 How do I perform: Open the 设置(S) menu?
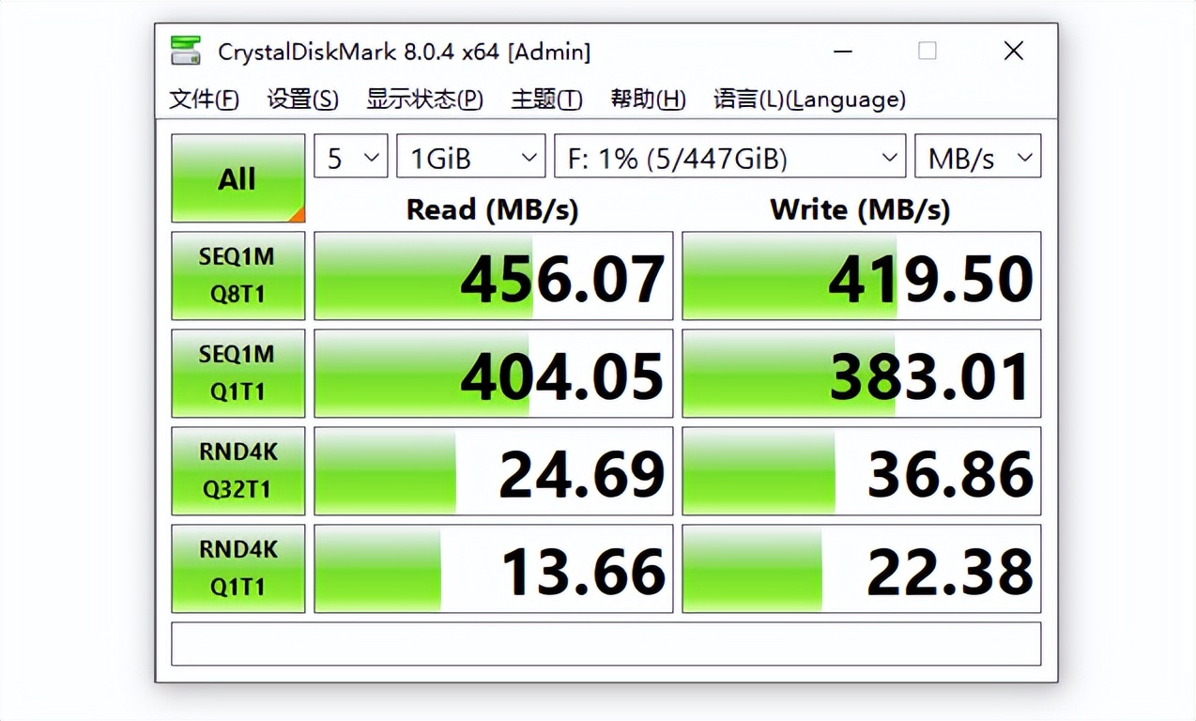(302, 100)
